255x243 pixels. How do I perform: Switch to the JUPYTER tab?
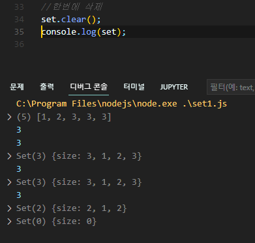(x=174, y=87)
